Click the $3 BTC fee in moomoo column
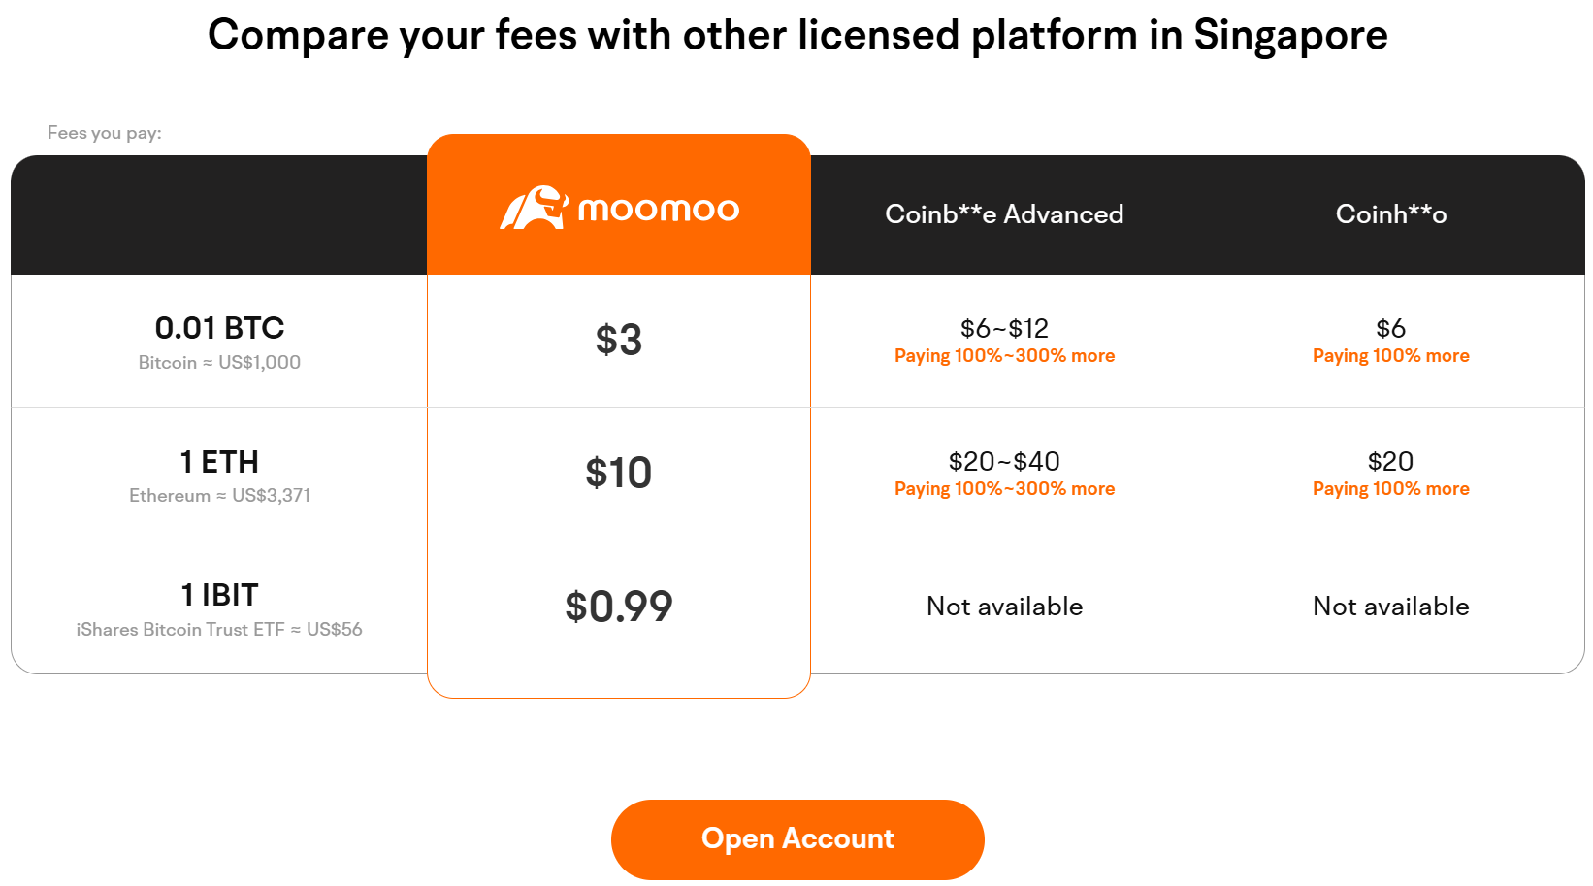This screenshot has height=886, width=1593. (619, 341)
